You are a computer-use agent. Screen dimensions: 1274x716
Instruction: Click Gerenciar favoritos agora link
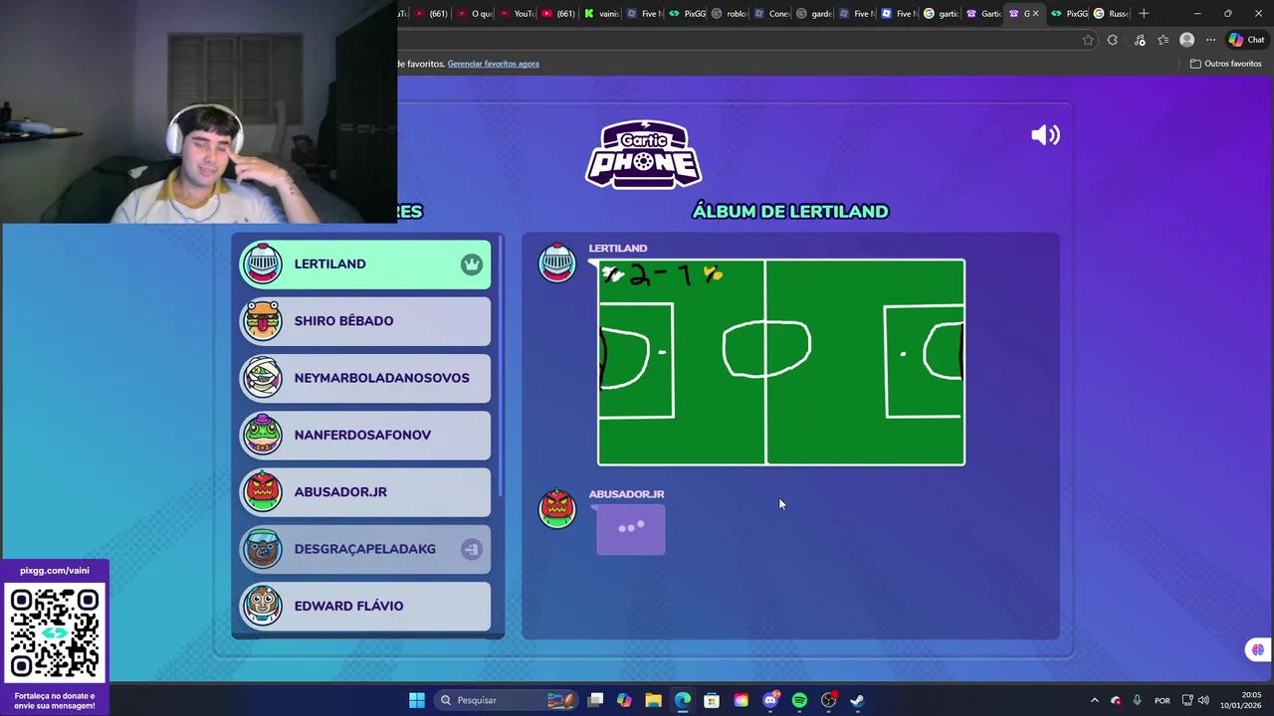pos(493,64)
